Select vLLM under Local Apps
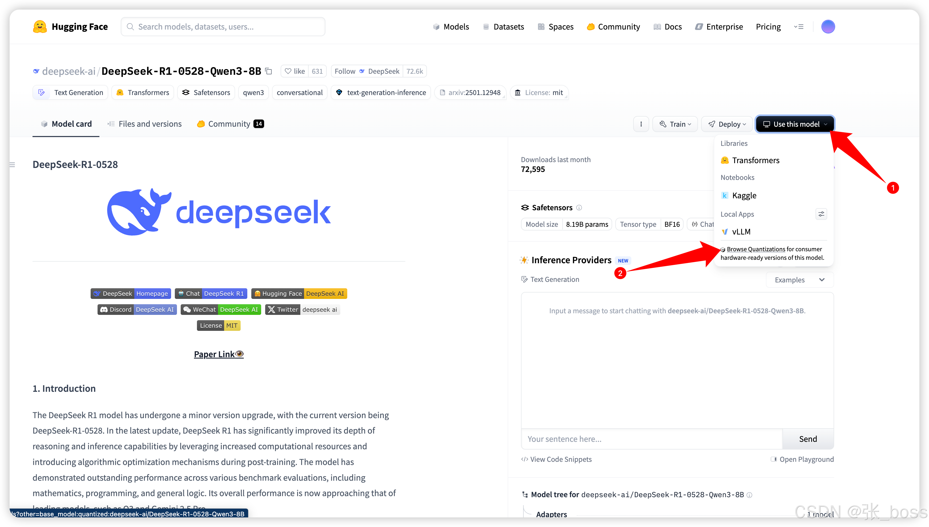929x527 pixels. click(741, 232)
